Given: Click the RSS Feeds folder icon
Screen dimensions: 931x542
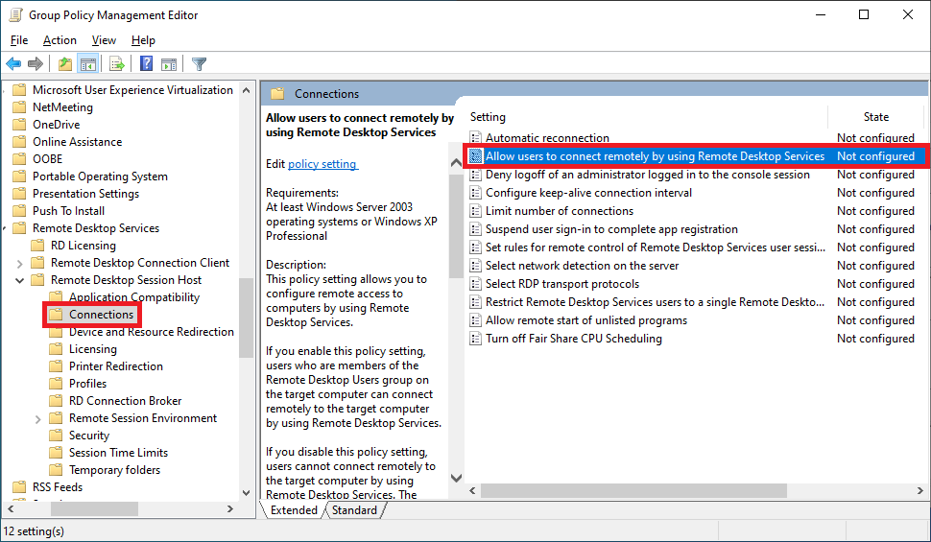Looking at the screenshot, I should point(19,487).
